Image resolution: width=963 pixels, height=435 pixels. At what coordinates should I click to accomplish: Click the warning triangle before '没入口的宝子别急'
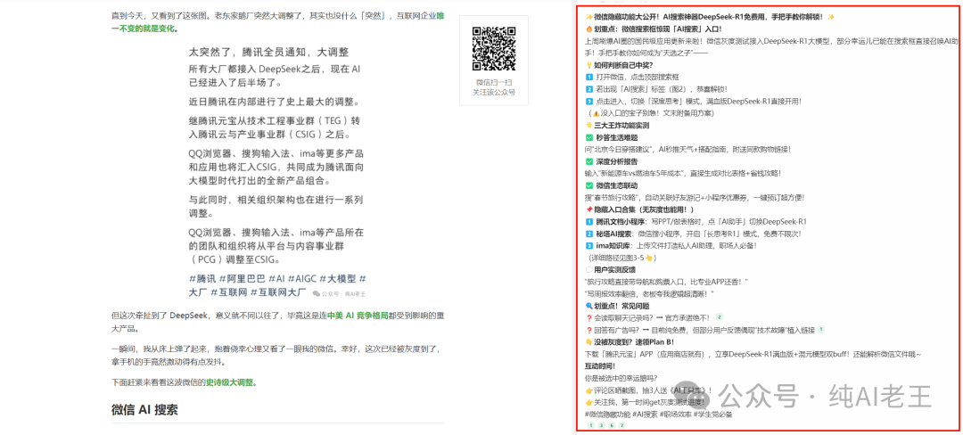(x=595, y=113)
